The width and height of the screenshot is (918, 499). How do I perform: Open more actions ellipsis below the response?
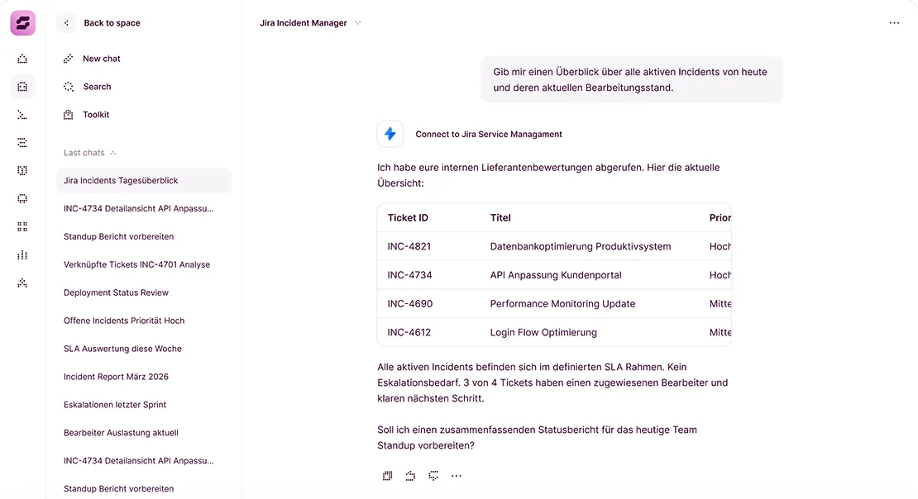[457, 476]
